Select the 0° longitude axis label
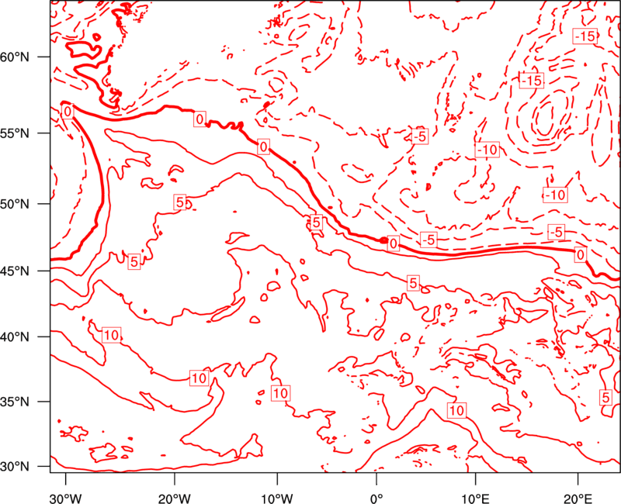This screenshot has height=504, width=621. tap(376, 498)
